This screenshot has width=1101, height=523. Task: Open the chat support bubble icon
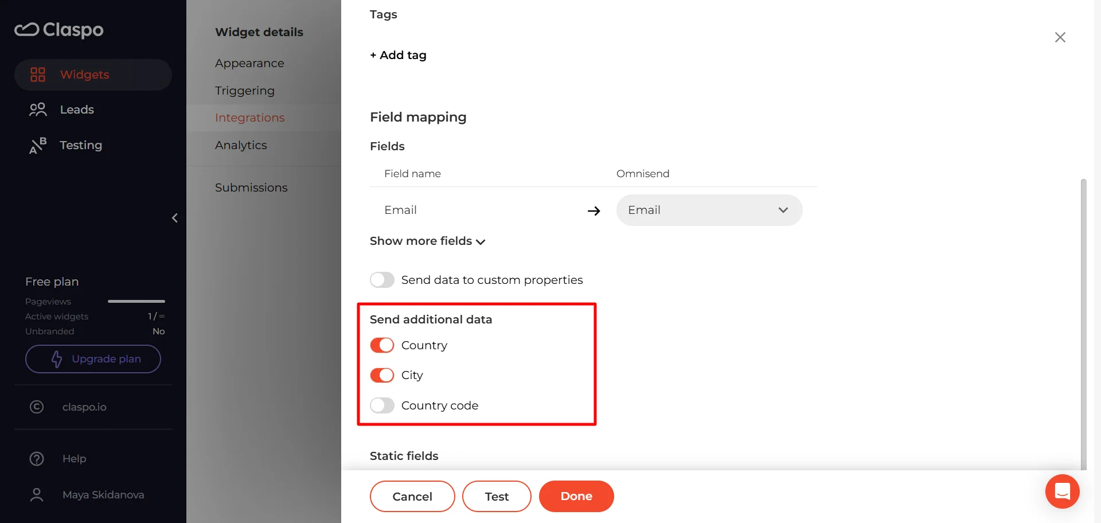(1062, 491)
